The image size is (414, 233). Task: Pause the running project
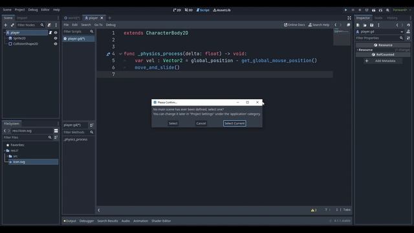[353, 10]
